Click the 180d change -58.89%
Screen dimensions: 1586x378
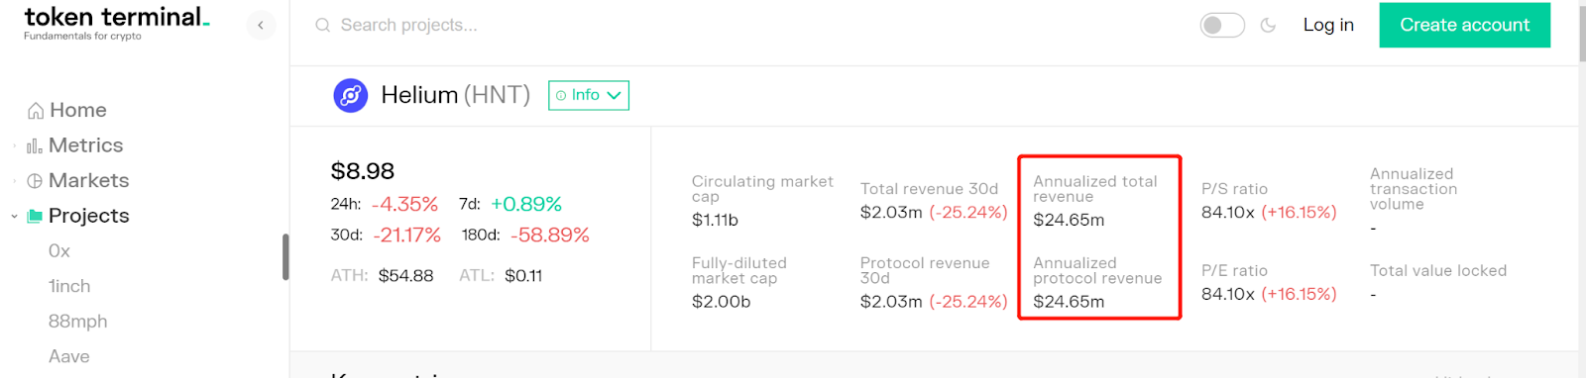[550, 236]
